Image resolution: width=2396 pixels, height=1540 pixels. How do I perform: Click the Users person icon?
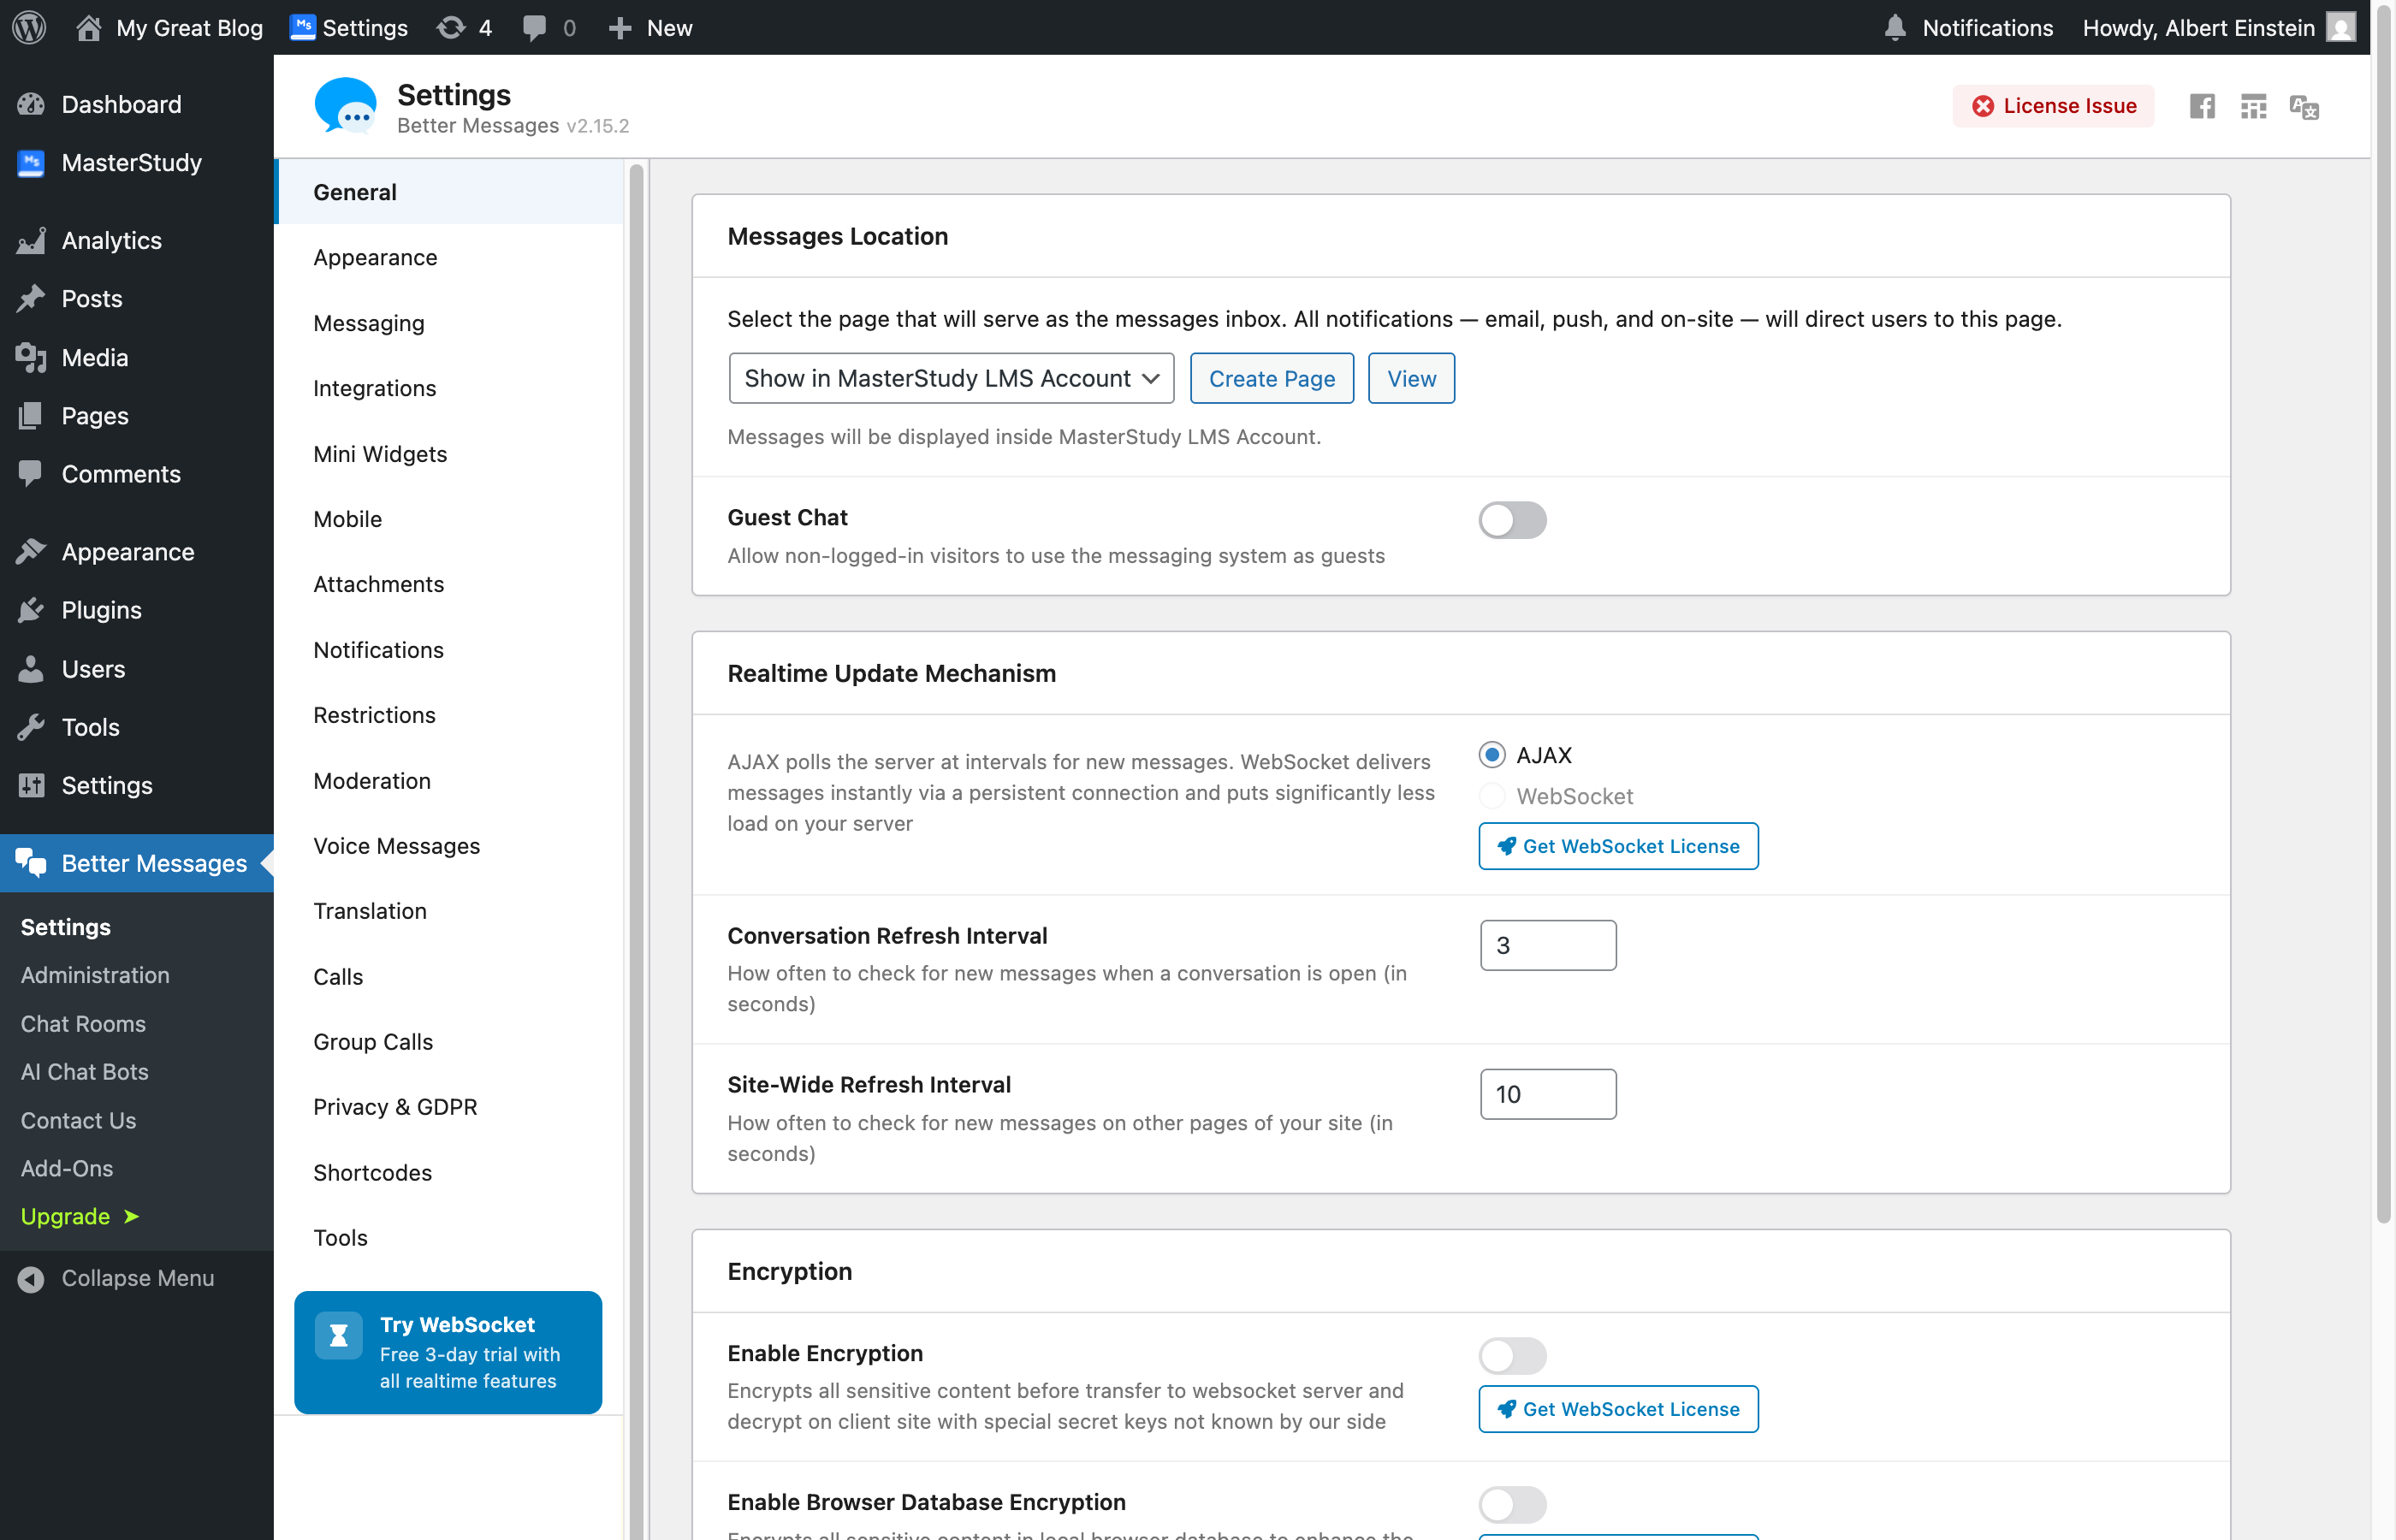[31, 668]
